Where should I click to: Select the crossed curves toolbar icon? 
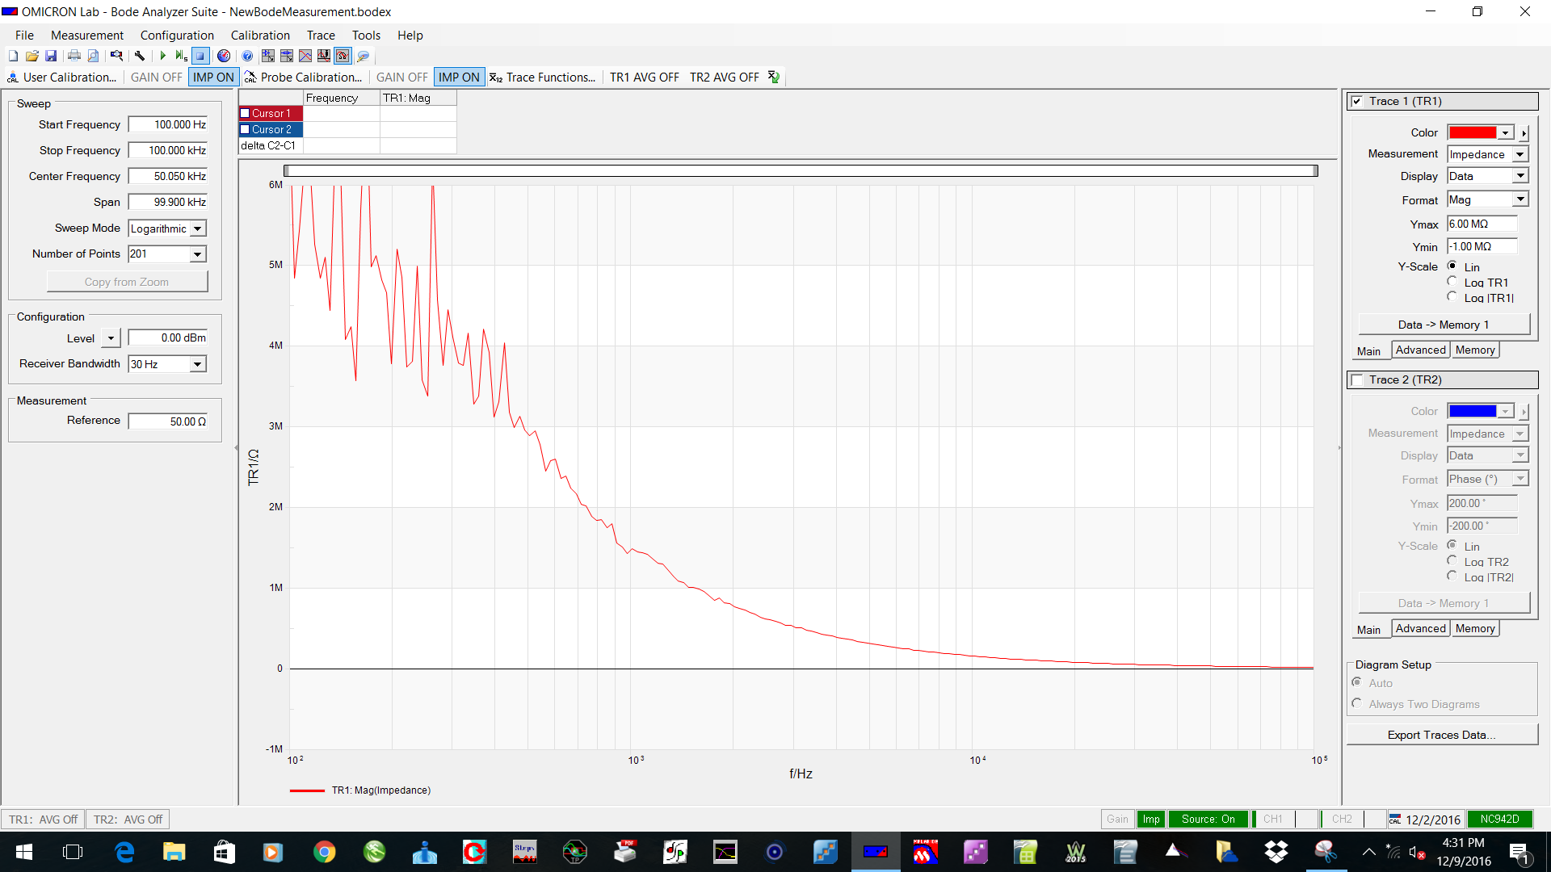coord(305,56)
